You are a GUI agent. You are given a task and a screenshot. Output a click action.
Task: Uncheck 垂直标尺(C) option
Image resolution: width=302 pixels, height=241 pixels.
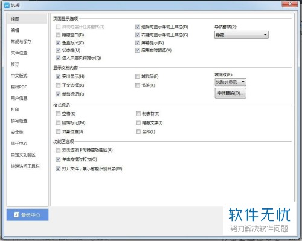(58, 42)
